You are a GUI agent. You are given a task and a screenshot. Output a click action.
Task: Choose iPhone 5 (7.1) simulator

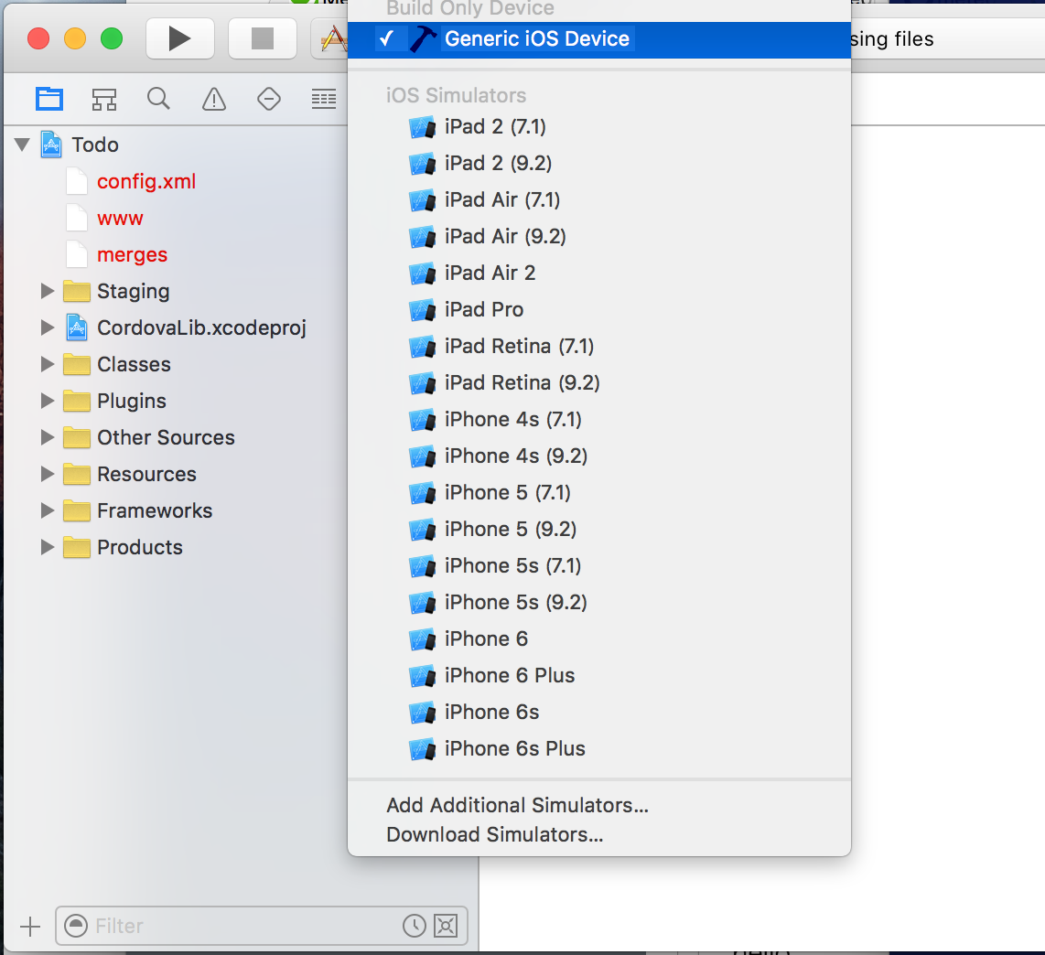(x=599, y=493)
